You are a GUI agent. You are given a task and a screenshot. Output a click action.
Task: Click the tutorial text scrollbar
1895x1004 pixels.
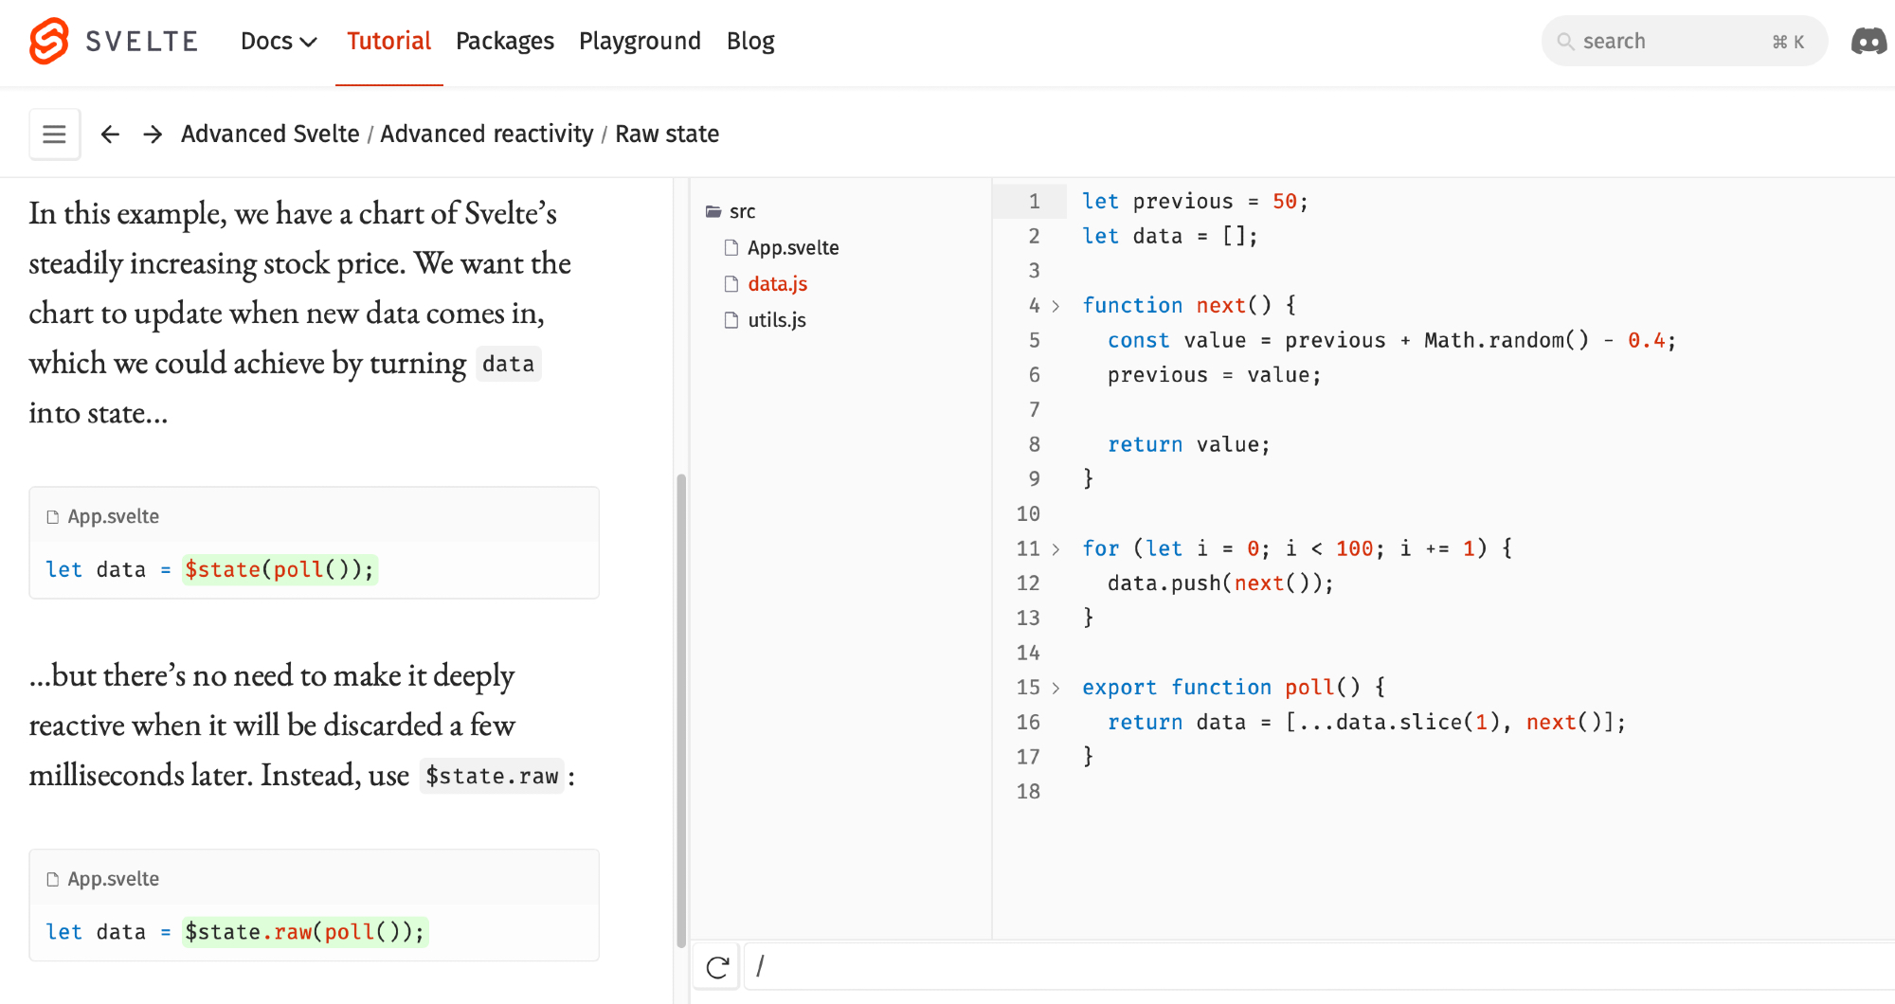tap(680, 710)
